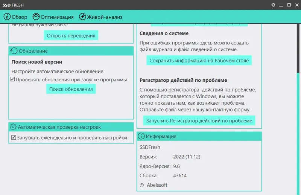
Task: Click the SSDFresh product name text
Action: pyautogui.click(x=150, y=147)
